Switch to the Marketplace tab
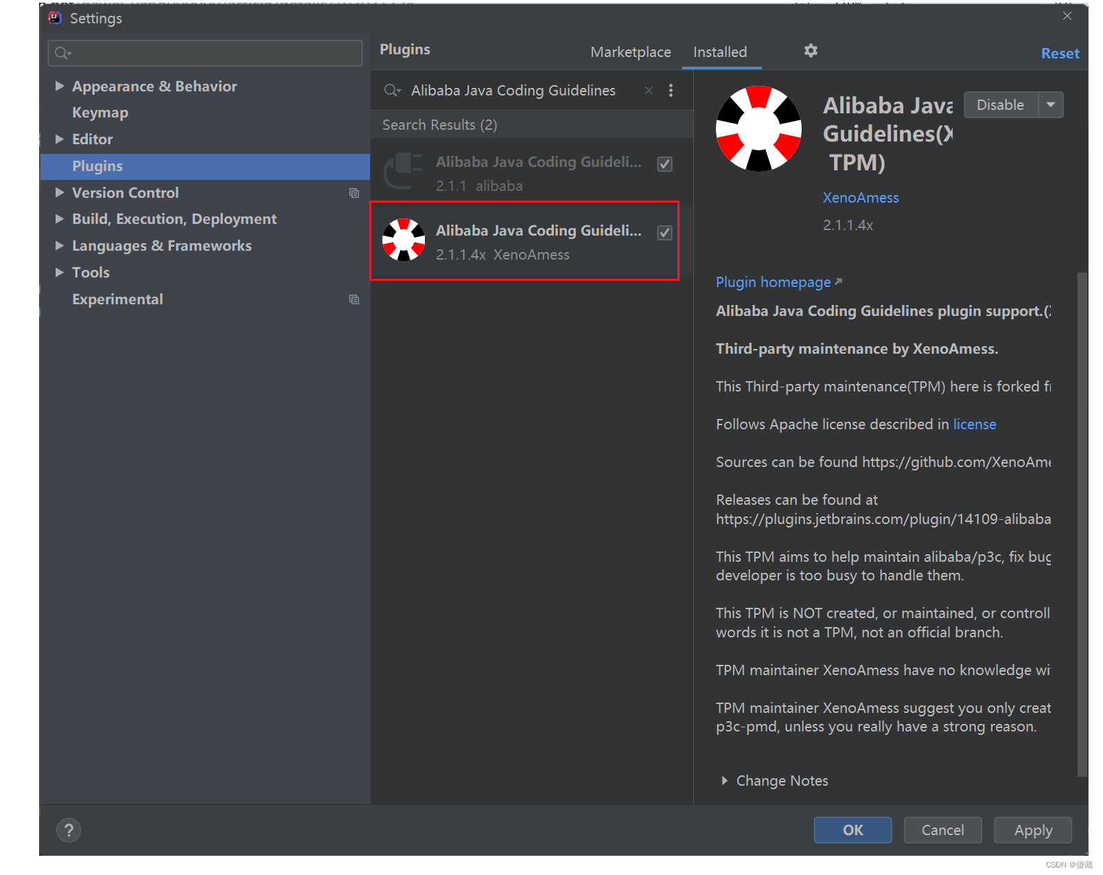The image size is (1103, 875). point(631,52)
